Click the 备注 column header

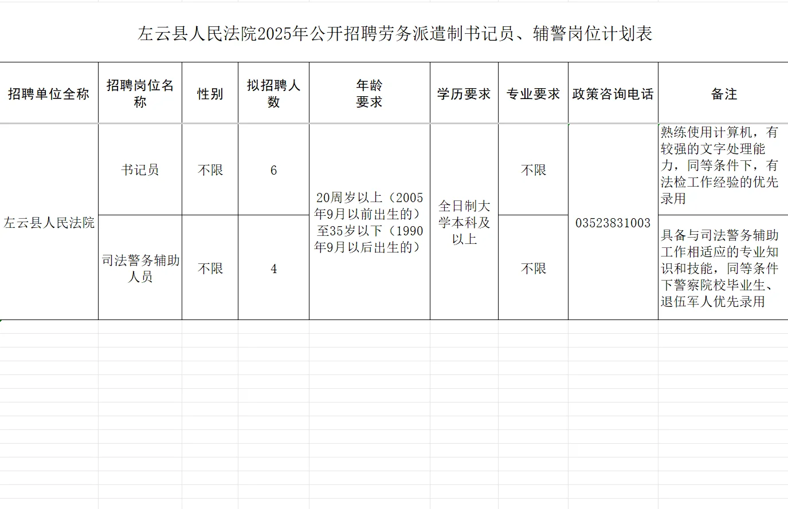pos(723,93)
